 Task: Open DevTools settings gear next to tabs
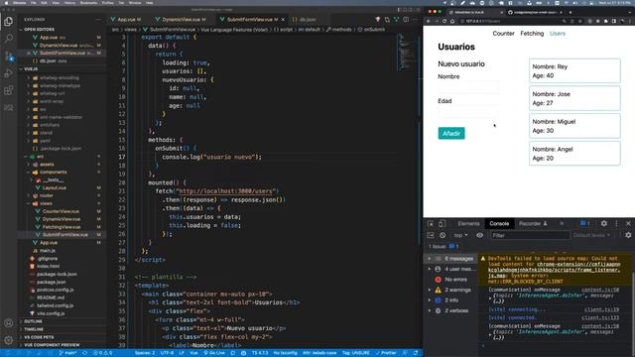pos(604,223)
